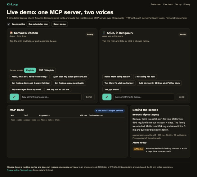Tap the microphone button in Arjun's panel
This screenshot has width=197, height=177.
pos(107,97)
